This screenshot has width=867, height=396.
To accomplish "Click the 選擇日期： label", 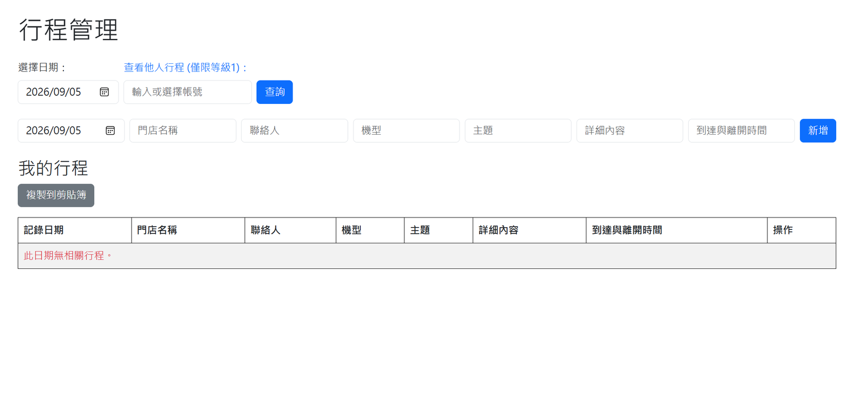I will pyautogui.click(x=42, y=68).
